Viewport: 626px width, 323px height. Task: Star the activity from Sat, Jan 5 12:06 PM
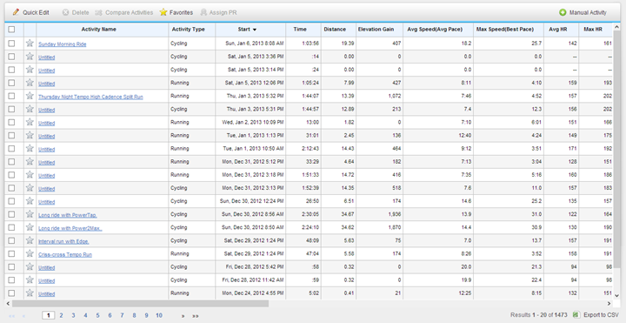[x=30, y=83]
